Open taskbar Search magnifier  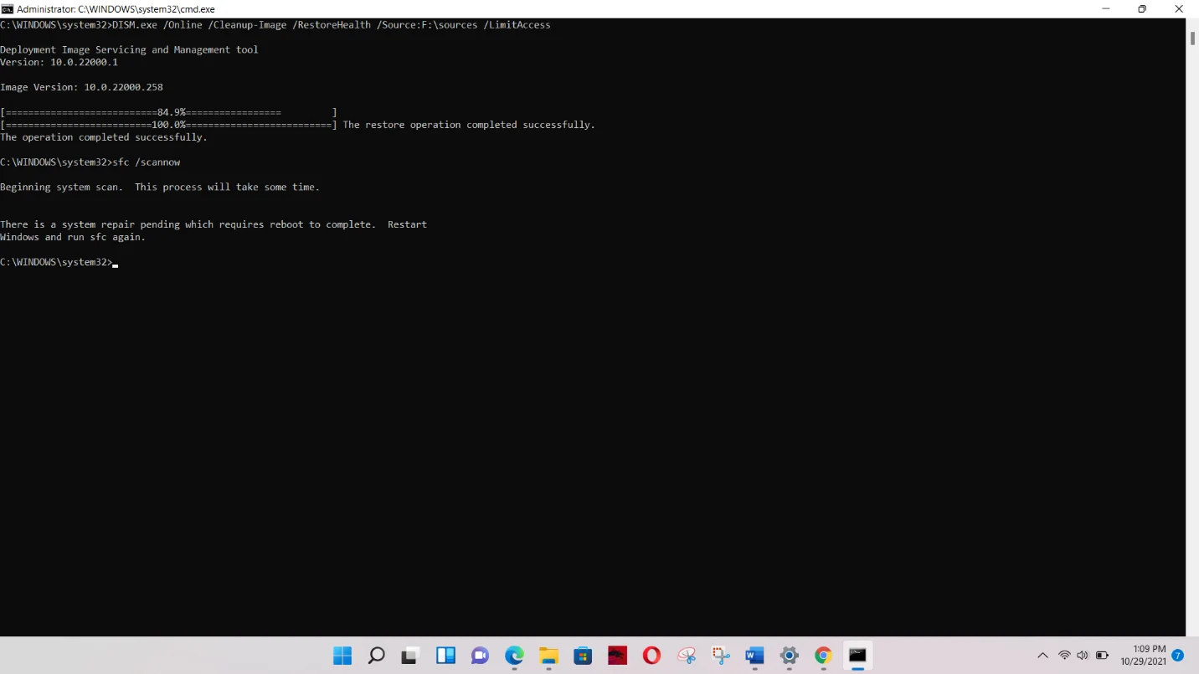pyautogui.click(x=377, y=656)
